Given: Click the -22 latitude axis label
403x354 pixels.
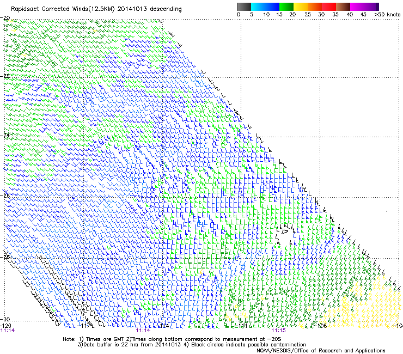Looking at the screenshot, I should [x=5, y=76].
